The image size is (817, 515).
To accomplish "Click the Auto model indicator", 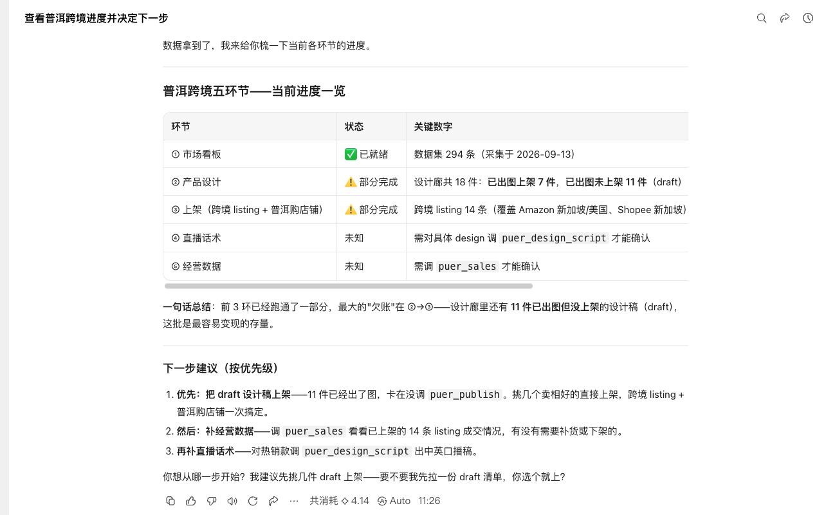I will pyautogui.click(x=394, y=501).
